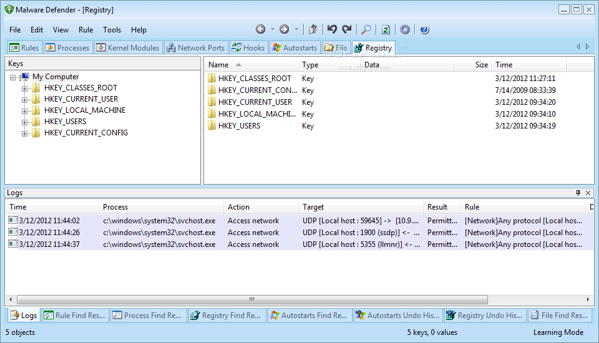Image resolution: width=599 pixels, height=343 pixels.
Task: Sort logs by Action column
Action: click(x=261, y=207)
